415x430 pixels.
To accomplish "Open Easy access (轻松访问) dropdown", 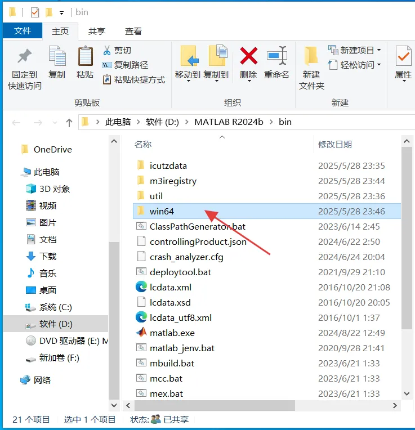I will (354, 65).
